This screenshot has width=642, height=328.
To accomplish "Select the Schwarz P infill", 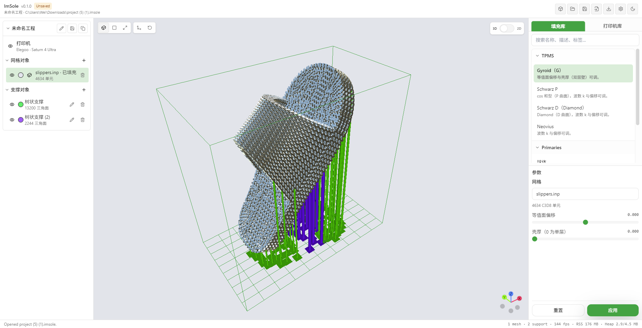I will (583, 92).
